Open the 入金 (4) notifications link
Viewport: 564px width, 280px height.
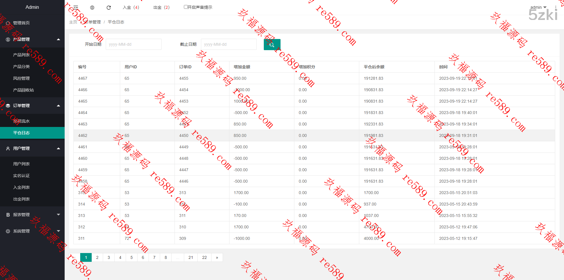click(x=131, y=7)
